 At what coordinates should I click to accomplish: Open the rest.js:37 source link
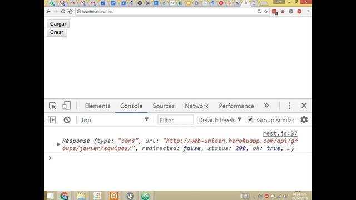(280, 133)
